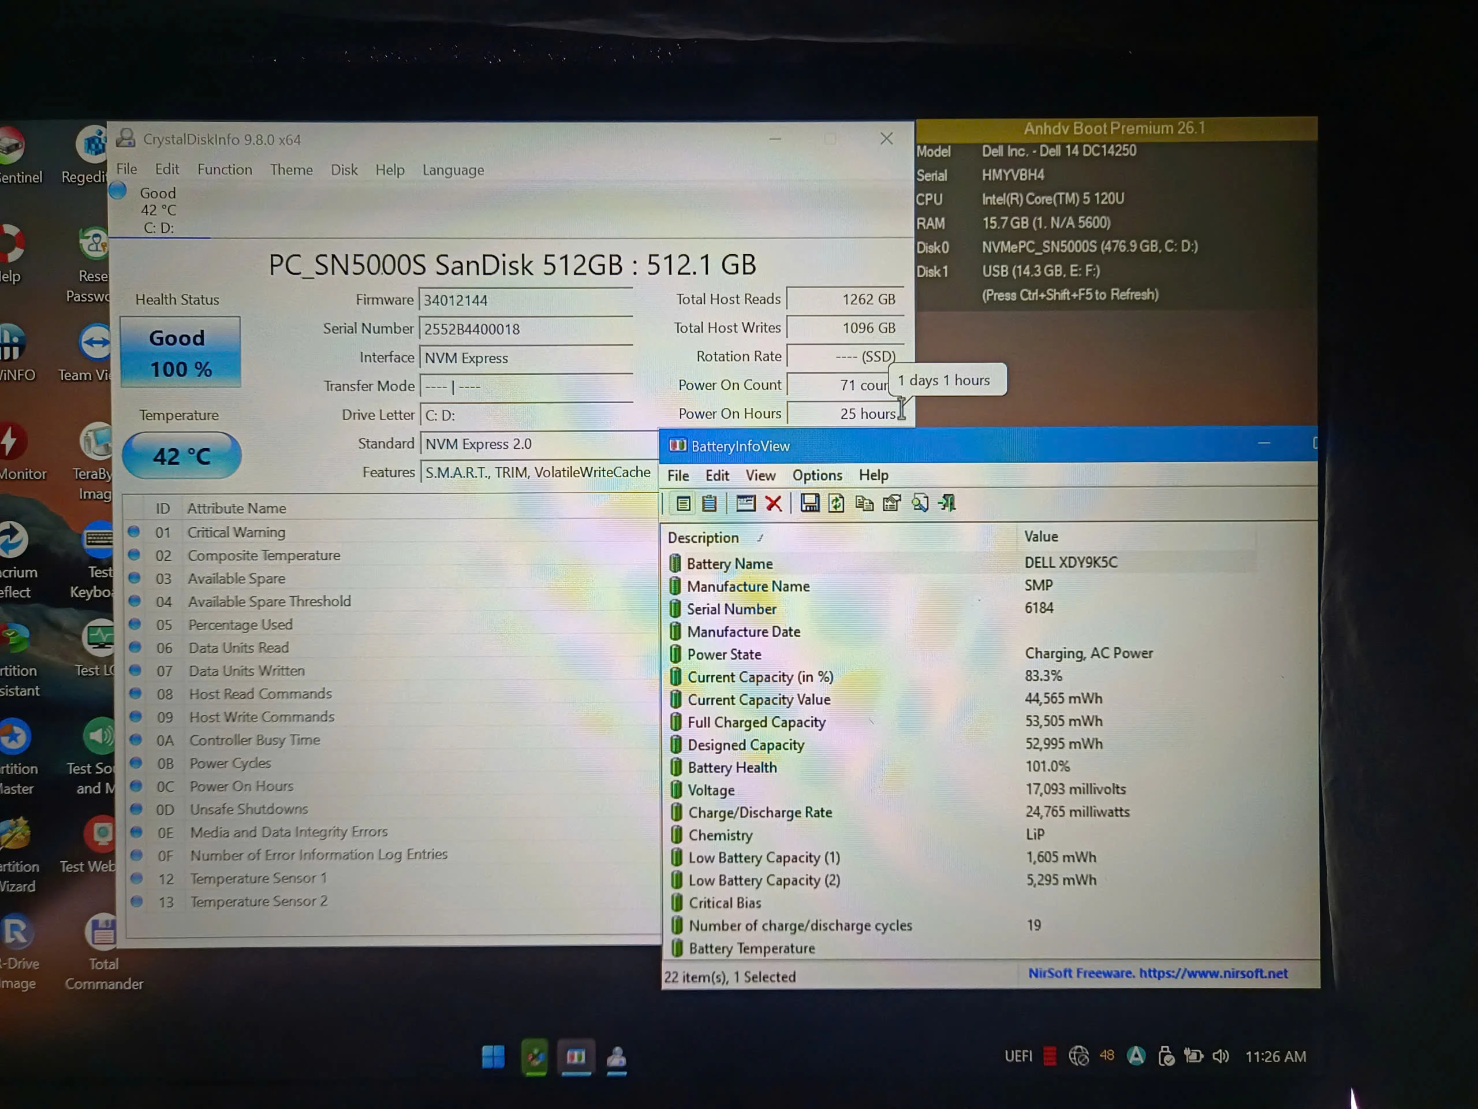Click the Exit door icon in BatteryInfoView toolbar
The image size is (1478, 1109).
click(947, 503)
